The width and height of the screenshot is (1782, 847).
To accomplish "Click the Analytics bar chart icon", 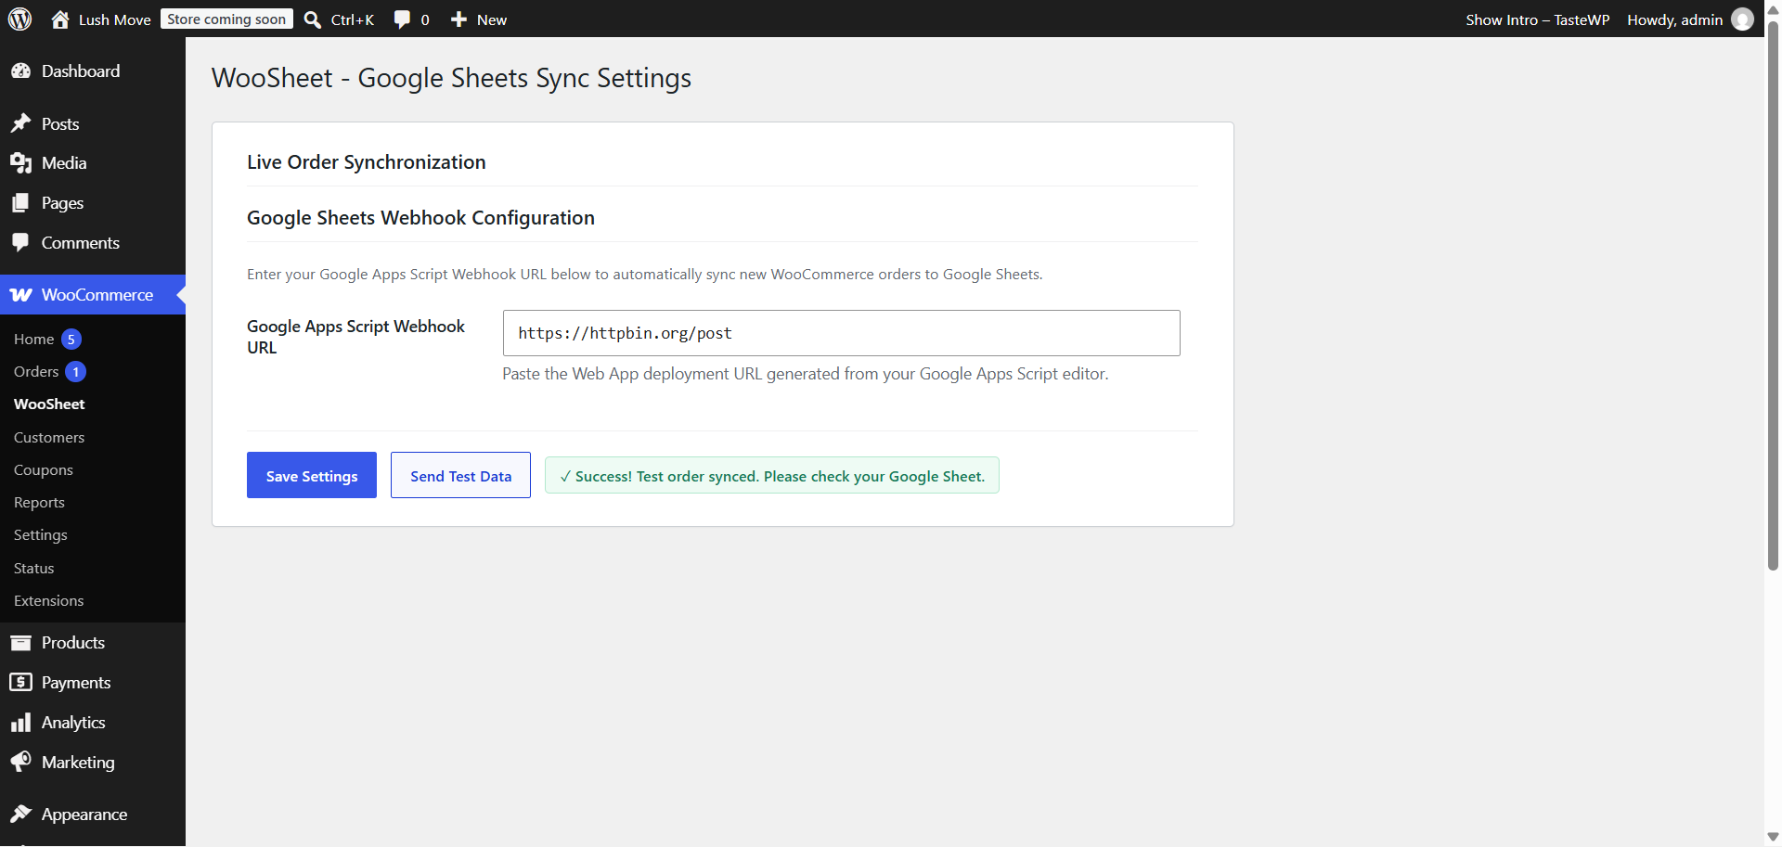I will point(20,723).
